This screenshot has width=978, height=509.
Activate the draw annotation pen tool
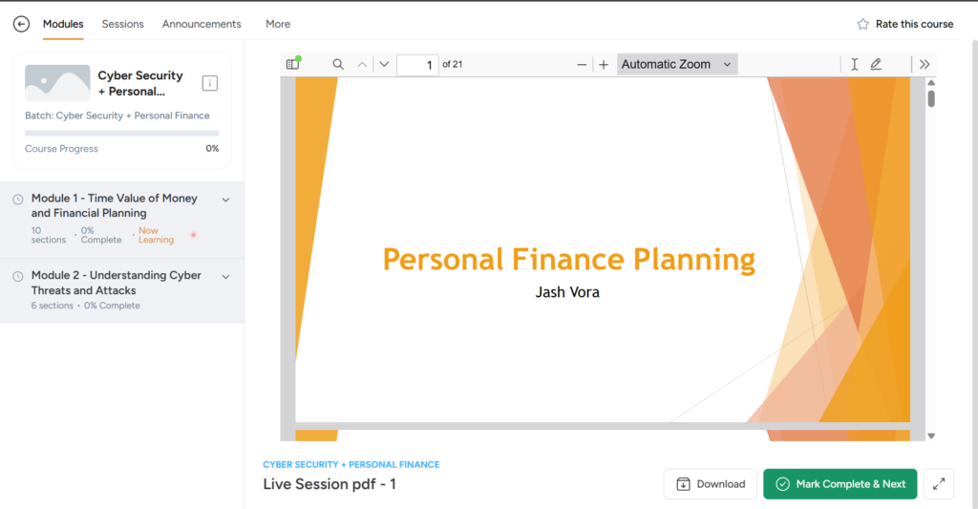876,64
